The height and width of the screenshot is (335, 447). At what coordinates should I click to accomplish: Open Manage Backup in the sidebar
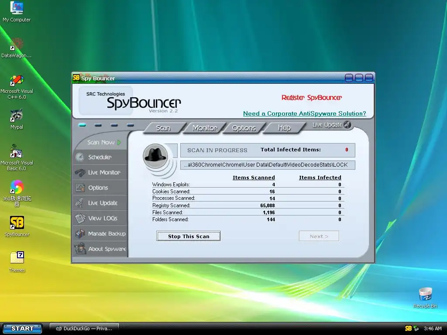click(100, 234)
